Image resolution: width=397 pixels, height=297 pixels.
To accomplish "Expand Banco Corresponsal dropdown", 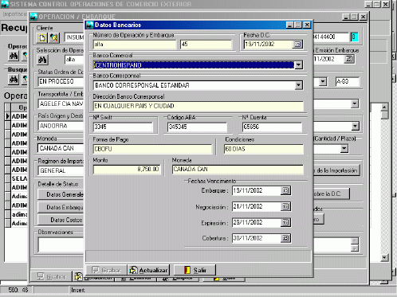I will pos(299,85).
